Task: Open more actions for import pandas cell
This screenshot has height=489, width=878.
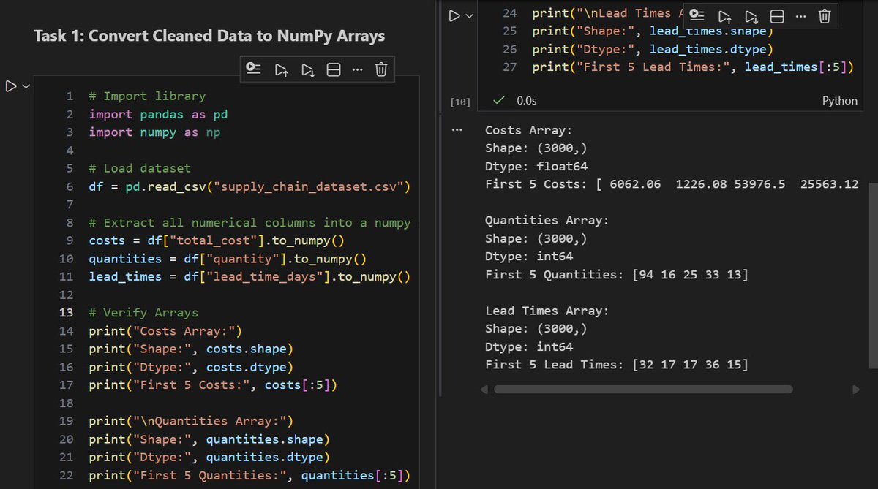Action: pos(357,69)
